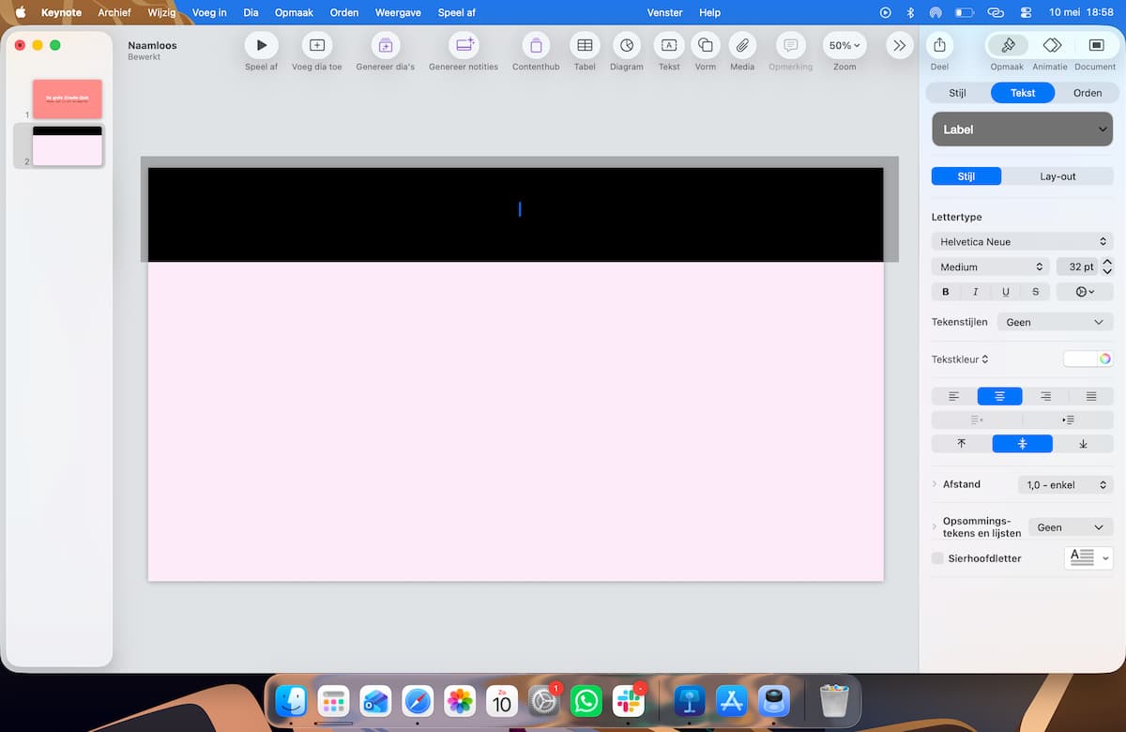Image resolution: width=1126 pixels, height=732 pixels.
Task: Start slideshow with Speel af button
Action: click(x=261, y=45)
